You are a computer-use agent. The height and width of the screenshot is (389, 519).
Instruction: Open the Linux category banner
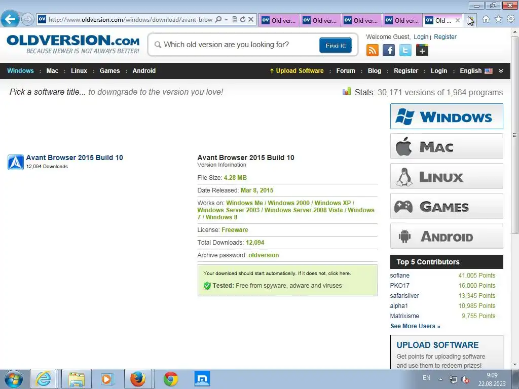tap(447, 176)
